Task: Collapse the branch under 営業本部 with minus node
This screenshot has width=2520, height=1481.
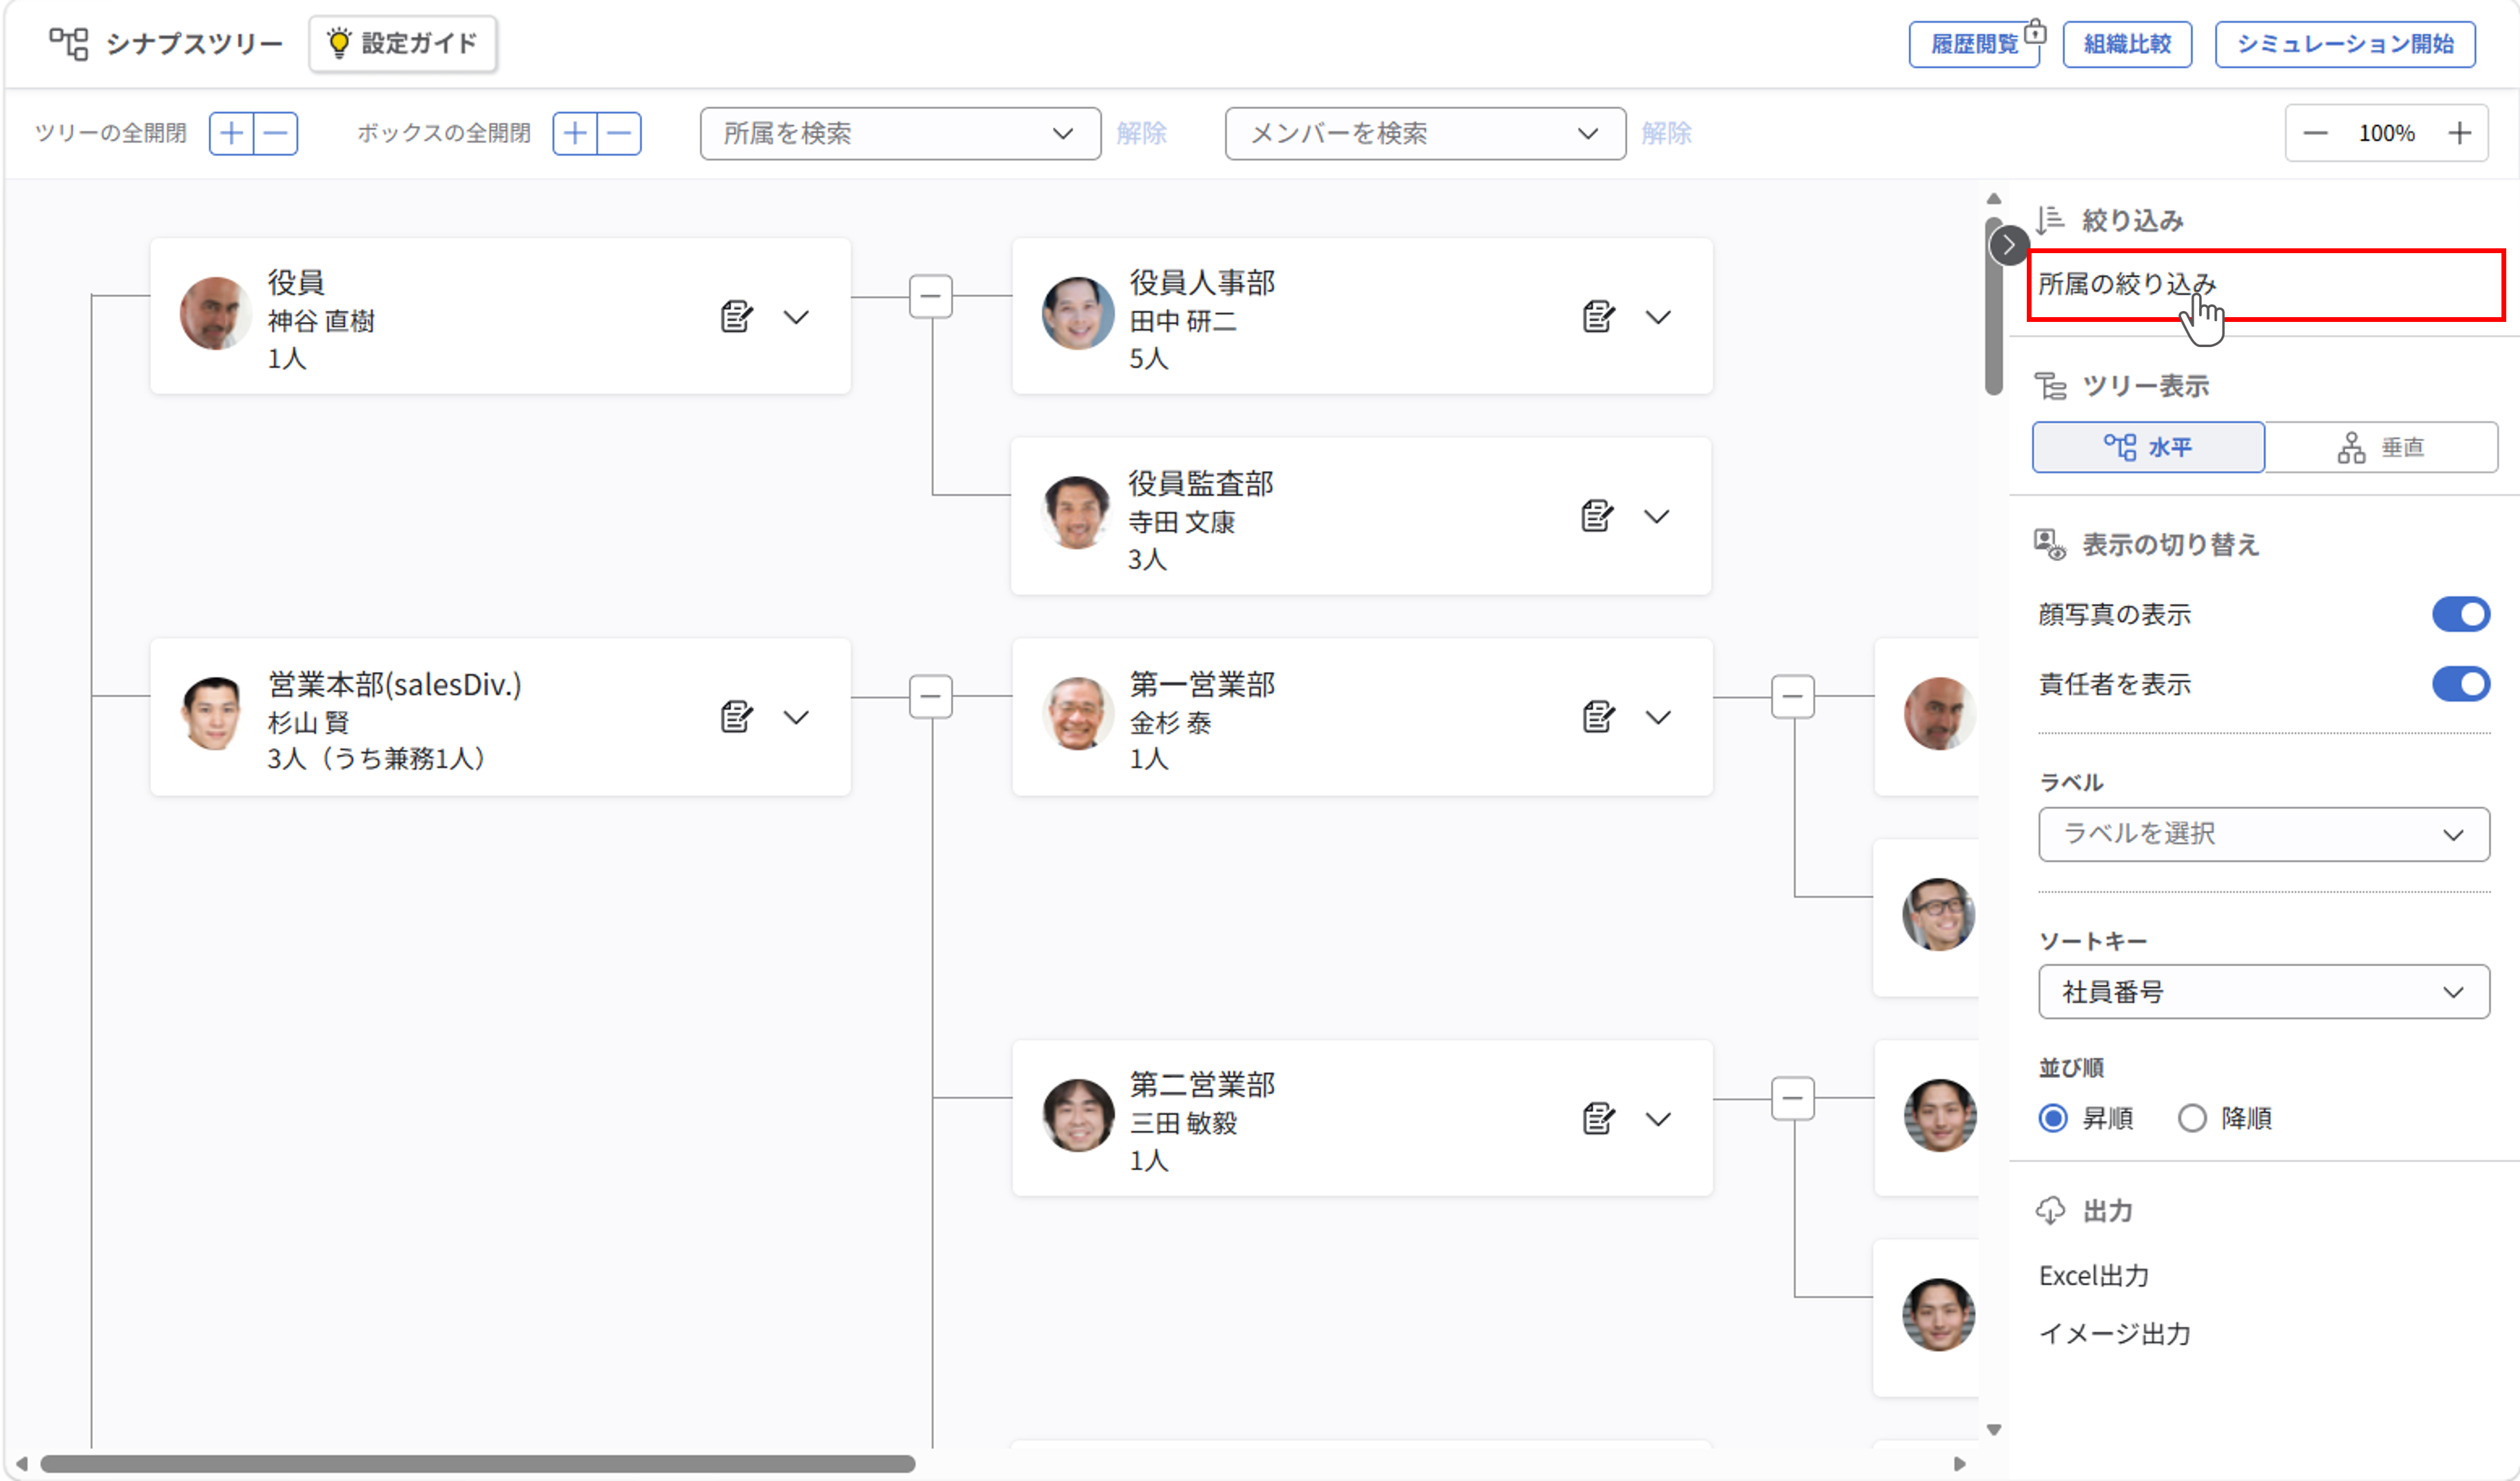Action: point(931,696)
